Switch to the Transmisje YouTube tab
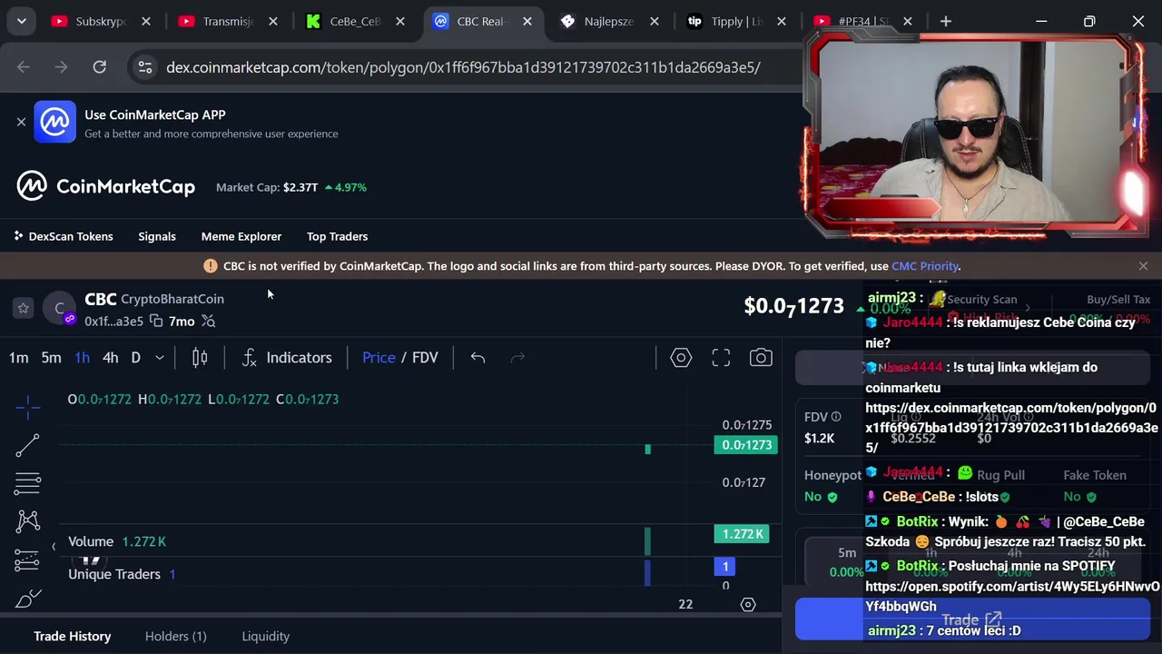The image size is (1162, 654). pos(227,21)
